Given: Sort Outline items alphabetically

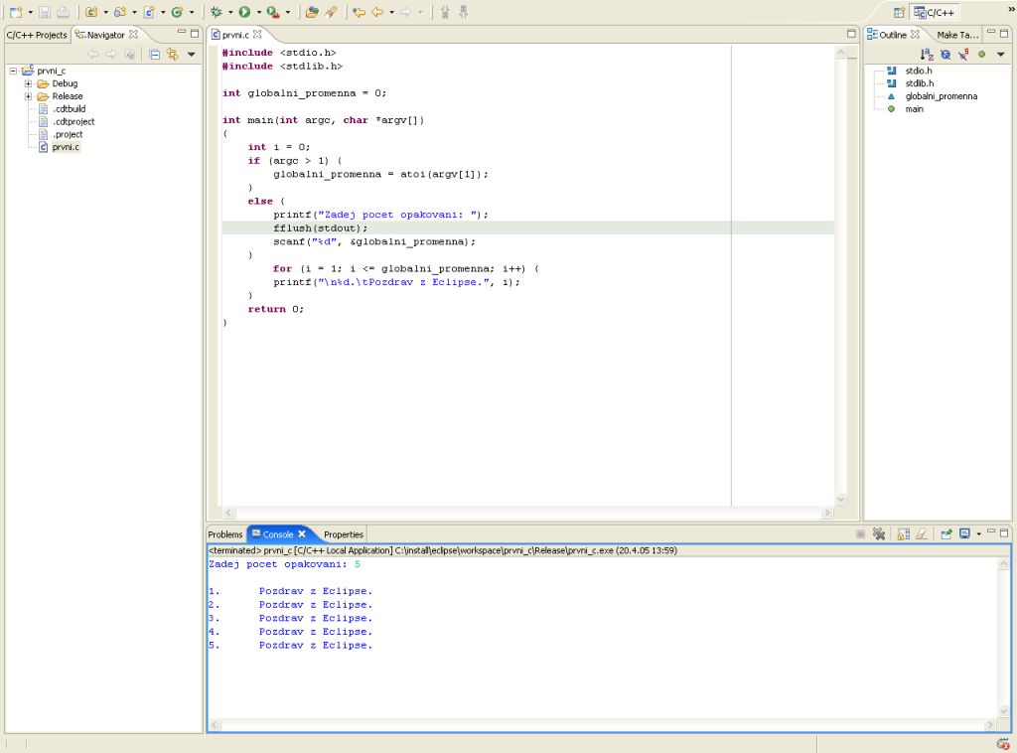Looking at the screenshot, I should click(927, 55).
